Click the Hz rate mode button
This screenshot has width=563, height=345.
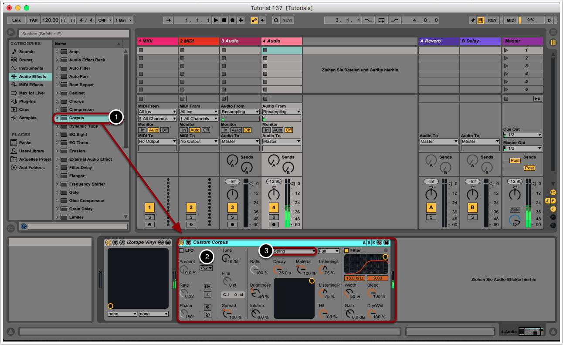click(x=207, y=287)
